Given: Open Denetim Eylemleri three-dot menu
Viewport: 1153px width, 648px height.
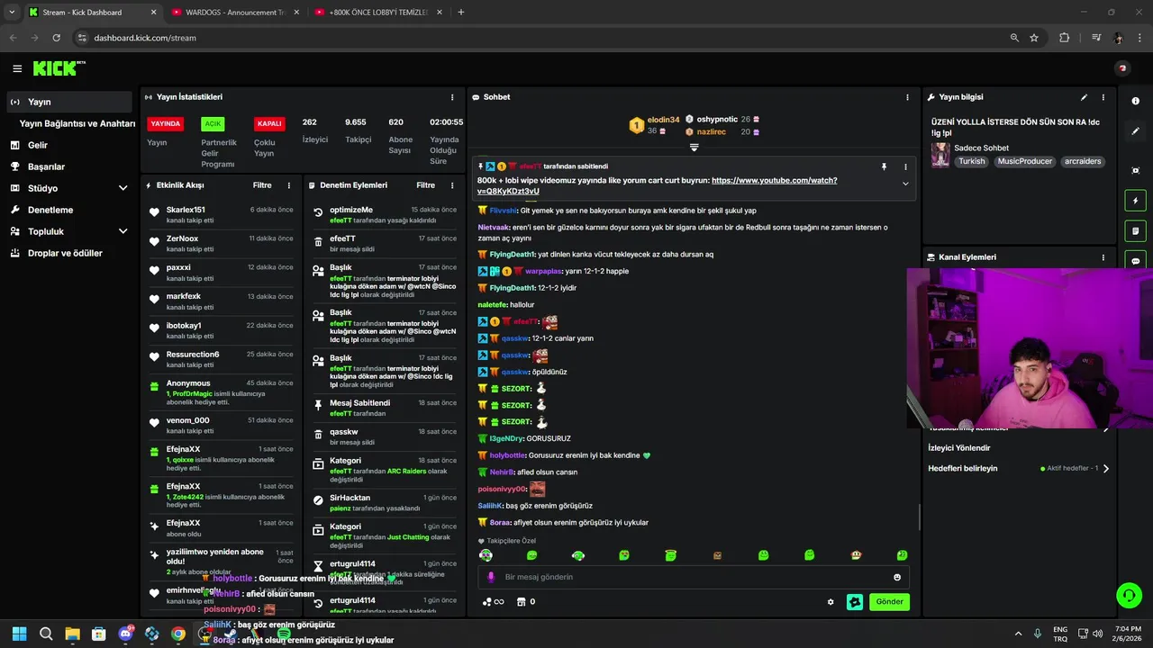Looking at the screenshot, I should click(x=452, y=185).
